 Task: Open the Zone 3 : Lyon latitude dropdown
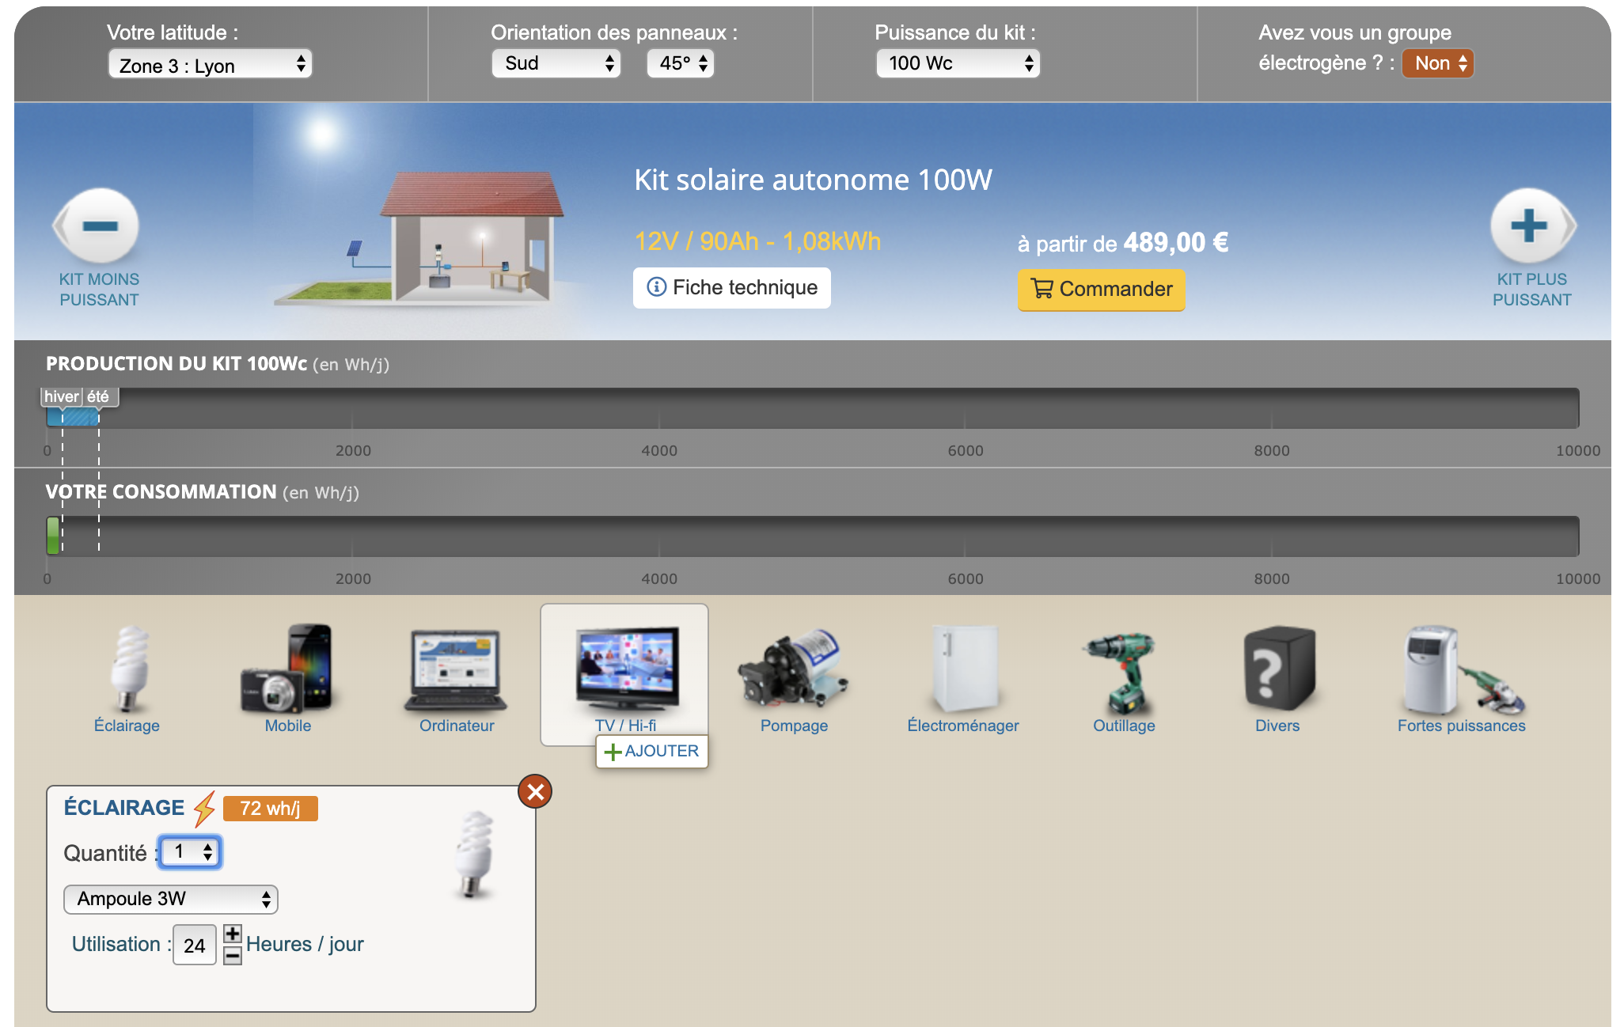210,65
